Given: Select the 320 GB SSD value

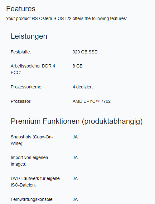Looking at the screenshot, I should click(85, 52).
